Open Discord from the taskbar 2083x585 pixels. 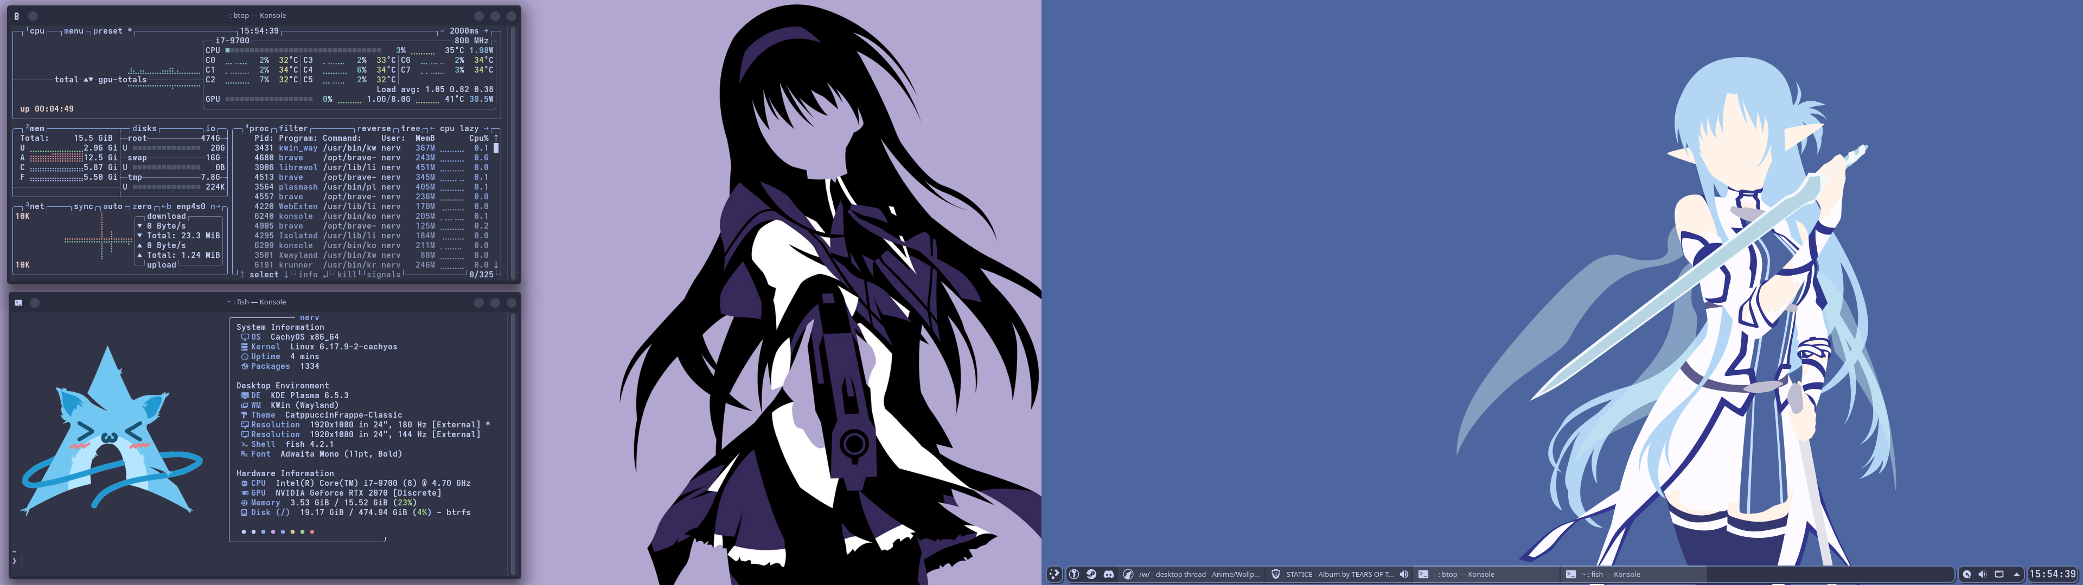[x=1109, y=575]
